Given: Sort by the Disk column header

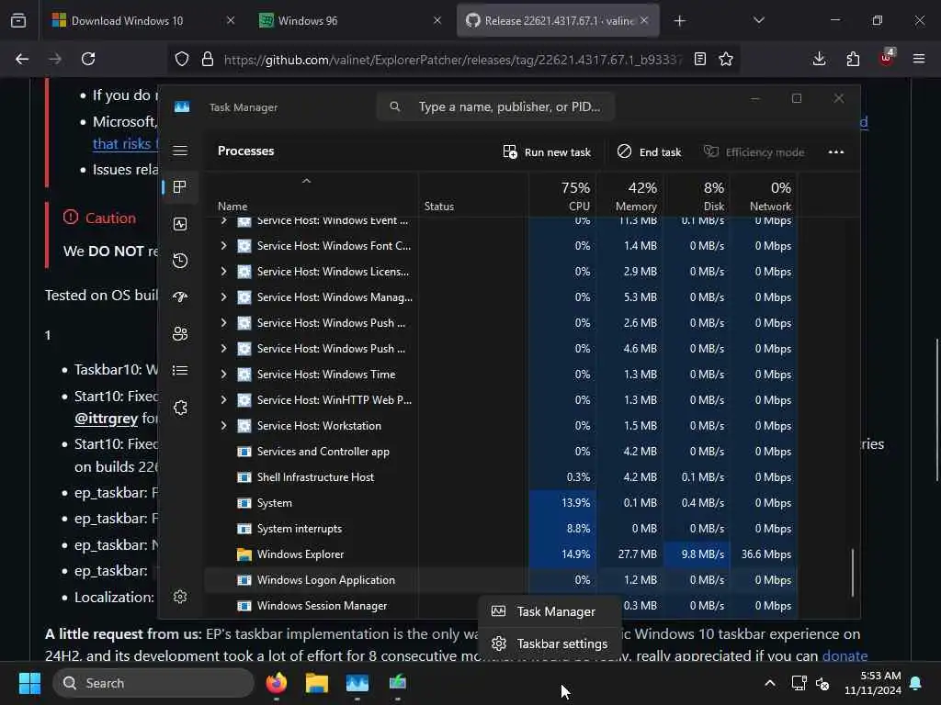Looking at the screenshot, I should click(x=697, y=196).
